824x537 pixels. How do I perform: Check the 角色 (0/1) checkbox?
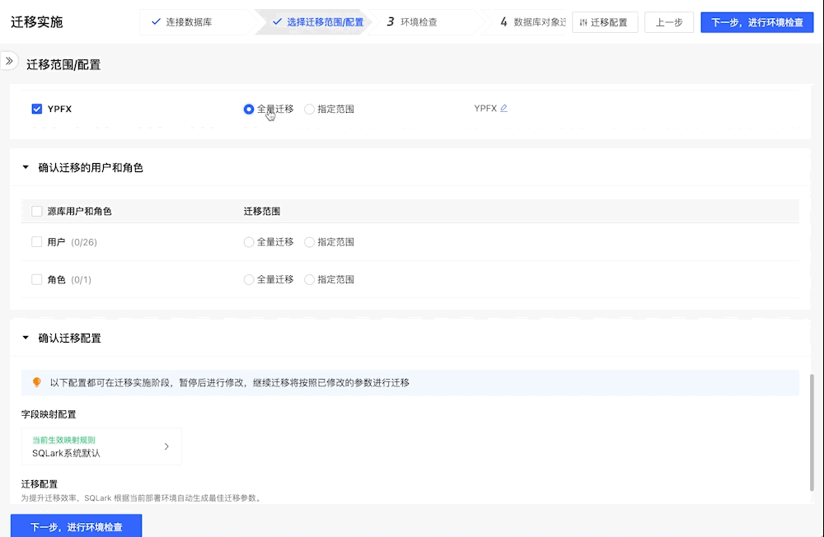coord(36,279)
